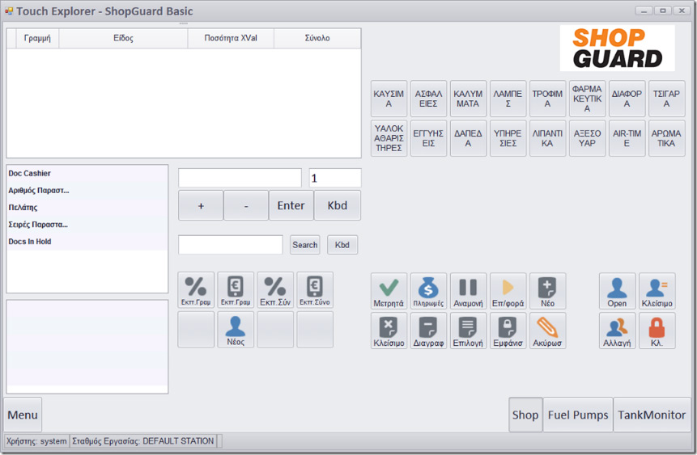Image resolution: width=697 pixels, height=455 pixels.
Task: Click the Σύνολο column header
Action: pos(317,38)
